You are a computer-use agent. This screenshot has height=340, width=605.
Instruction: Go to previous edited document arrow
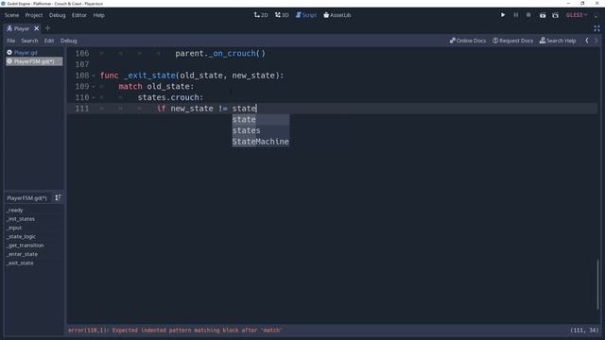click(x=587, y=41)
